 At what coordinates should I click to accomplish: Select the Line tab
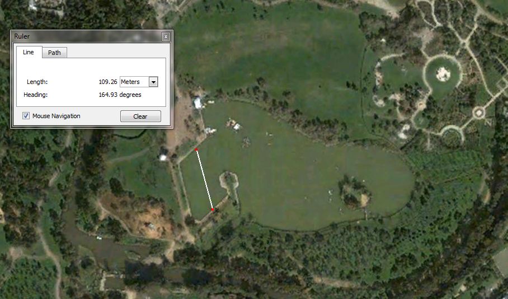29,52
